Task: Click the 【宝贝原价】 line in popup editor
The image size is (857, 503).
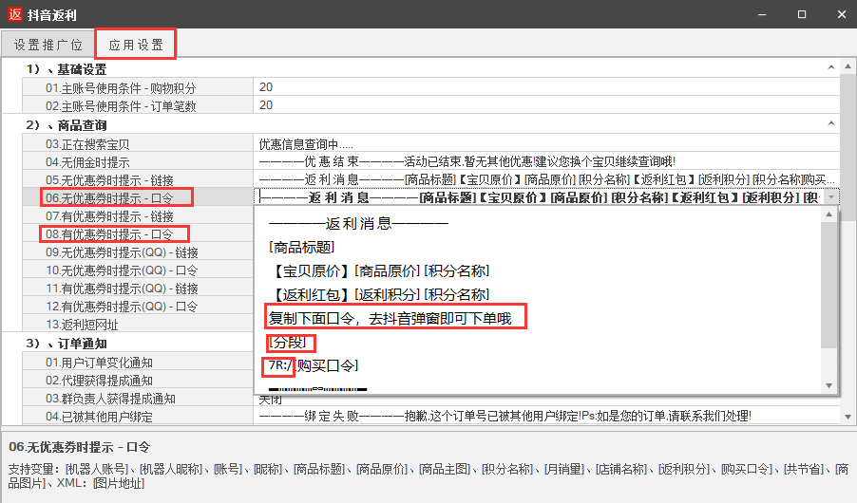Action: [379, 270]
